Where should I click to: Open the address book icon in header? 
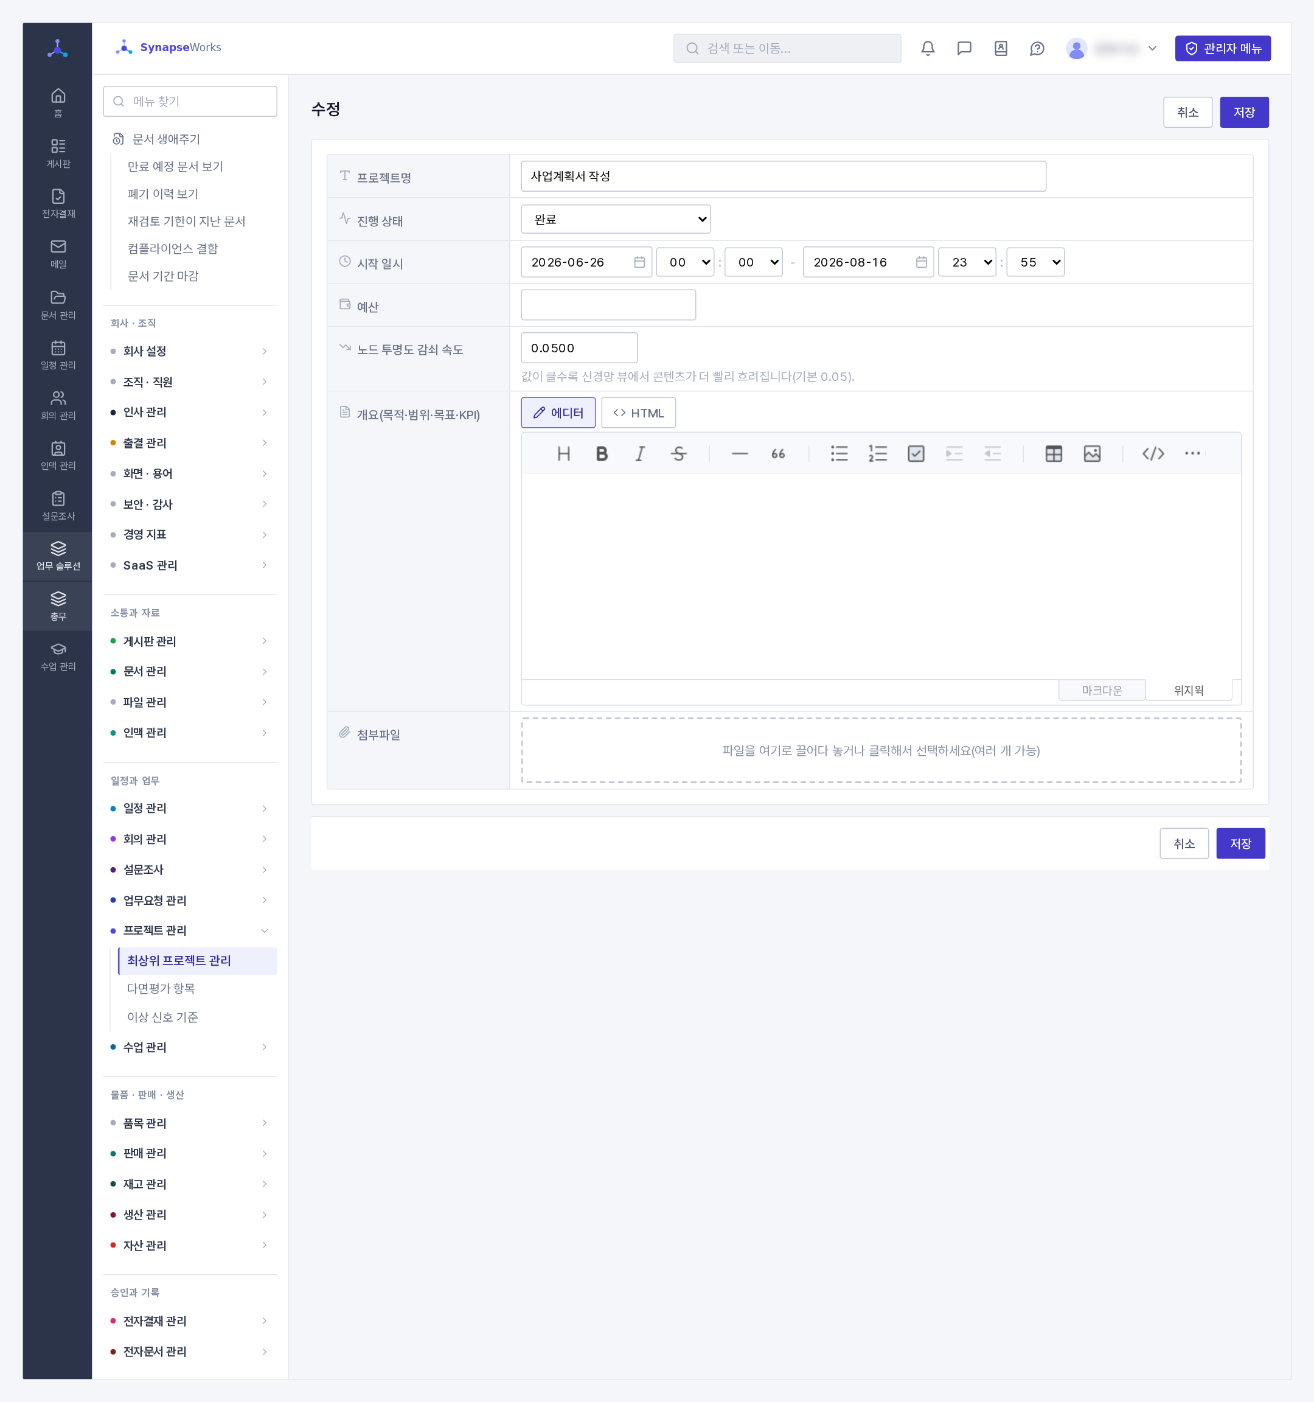coord(1000,48)
